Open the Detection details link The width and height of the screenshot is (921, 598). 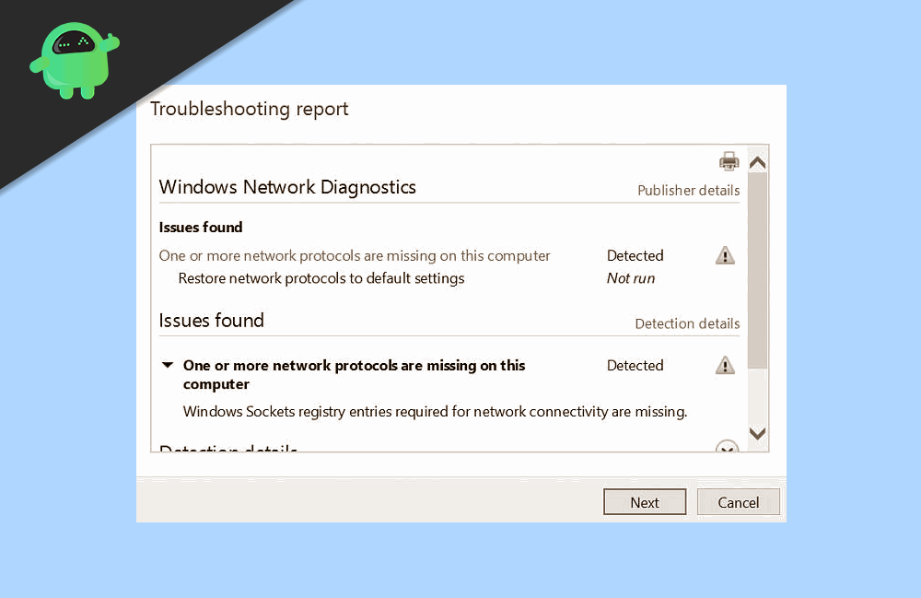pyautogui.click(x=687, y=323)
